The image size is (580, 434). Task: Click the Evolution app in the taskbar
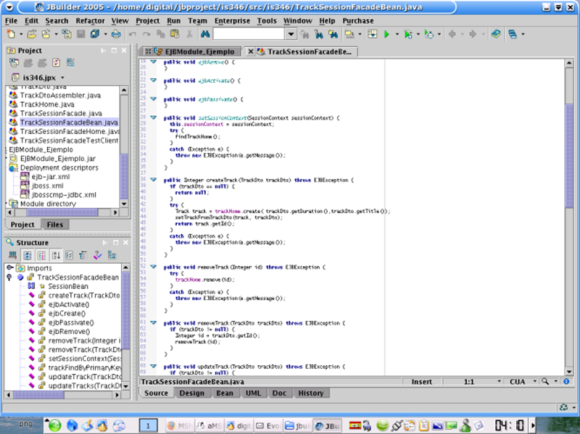pos(268,425)
